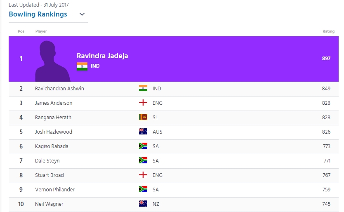Click England flag in Stuart Broad's row
The image size is (344, 212).
[x=143, y=175]
